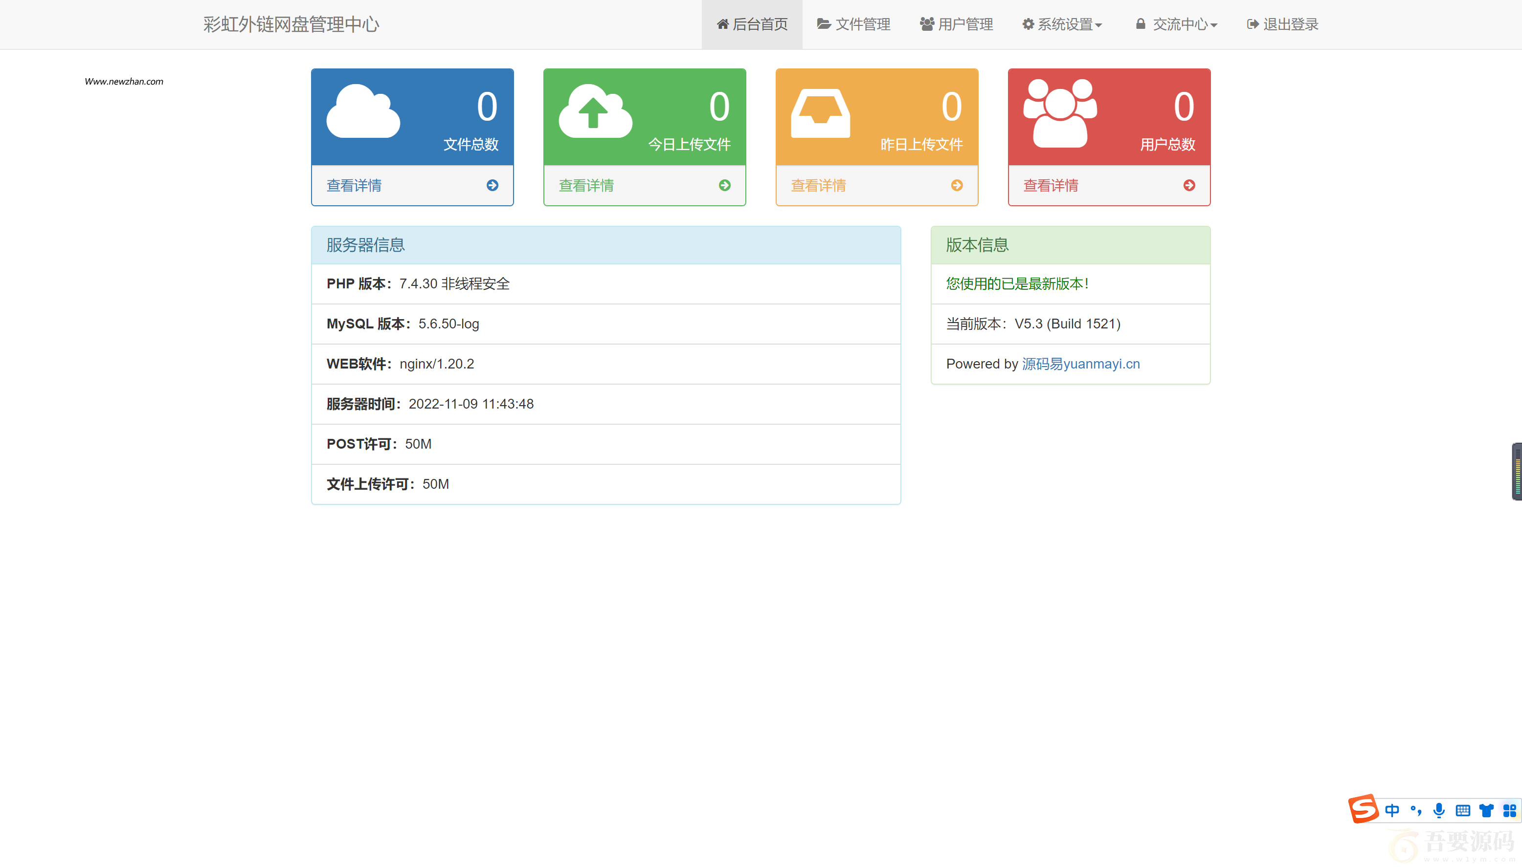Click the 服务器信息 panel heading

pyautogui.click(x=606, y=245)
